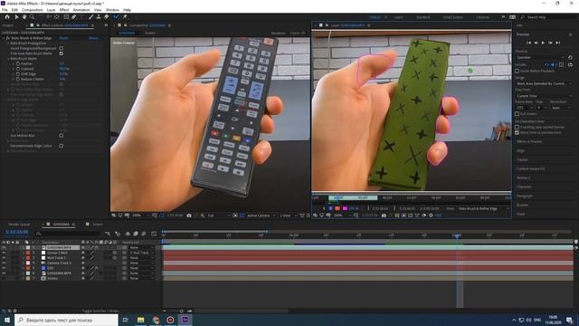579x326 pixels.
Task: Step to next frame in Preview panel
Action: (551, 43)
